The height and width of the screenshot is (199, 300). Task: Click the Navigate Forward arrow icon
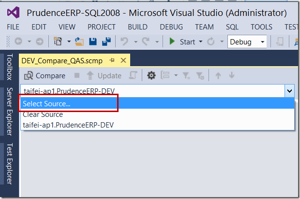(x=40, y=41)
